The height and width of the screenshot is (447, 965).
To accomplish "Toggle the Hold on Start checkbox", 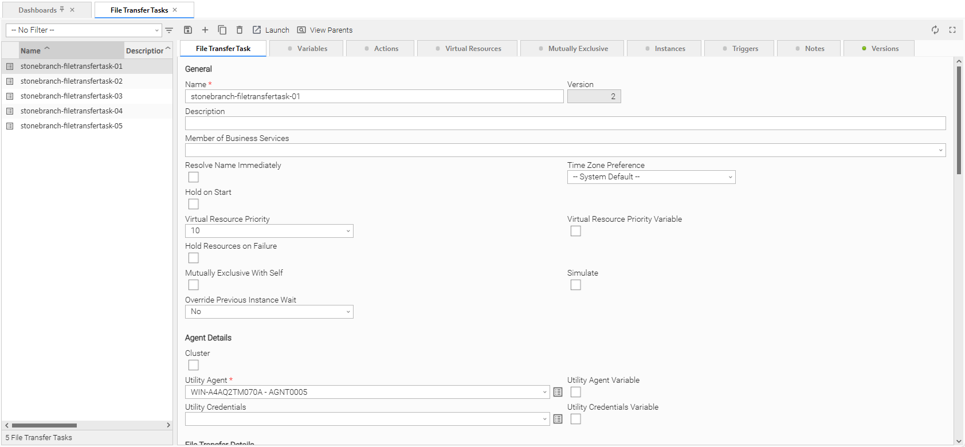I will point(194,204).
